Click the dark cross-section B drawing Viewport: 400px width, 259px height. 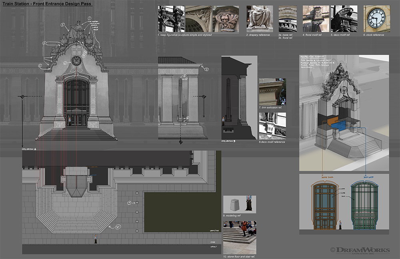click(239, 98)
